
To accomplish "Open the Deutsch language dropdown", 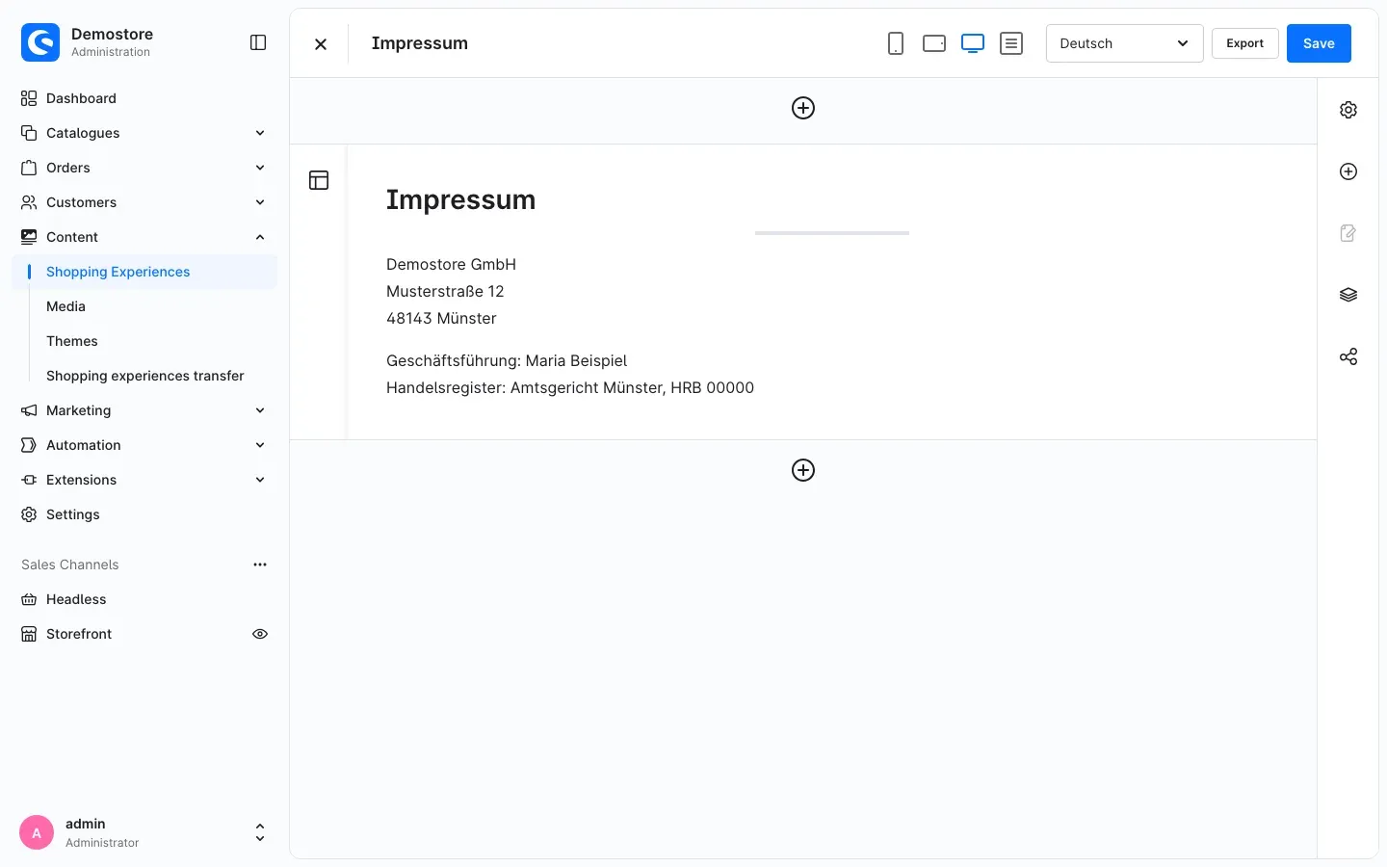I will point(1124,43).
